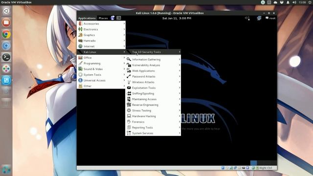The height and width of the screenshot is (176, 313).
Task: Open the Places menu
Action: [103, 18]
